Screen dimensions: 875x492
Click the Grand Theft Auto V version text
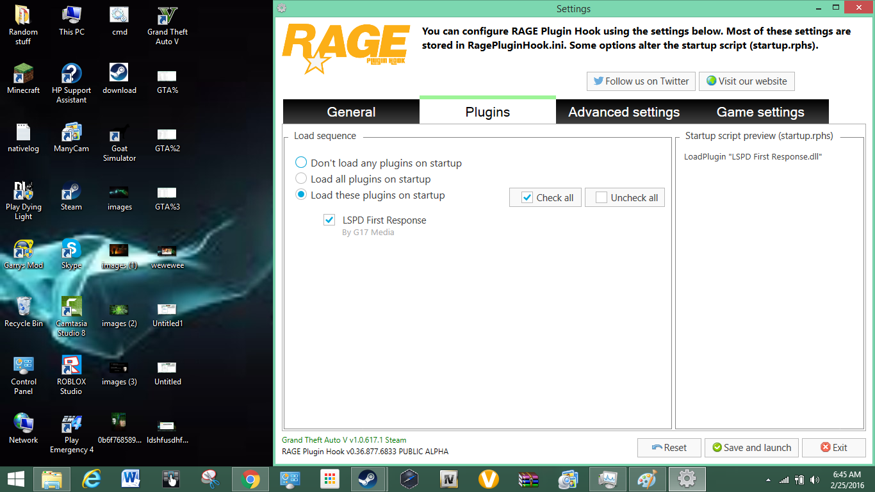pos(344,440)
